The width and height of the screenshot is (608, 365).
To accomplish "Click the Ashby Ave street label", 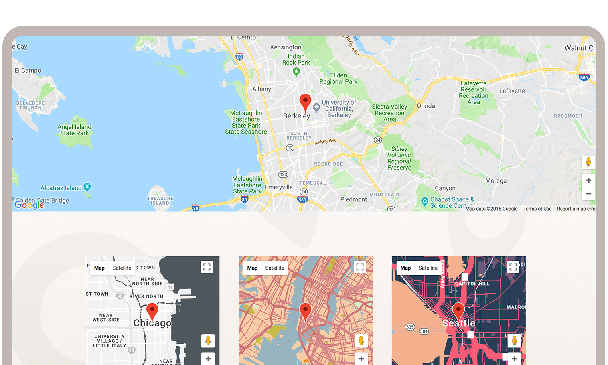I will click(326, 141).
